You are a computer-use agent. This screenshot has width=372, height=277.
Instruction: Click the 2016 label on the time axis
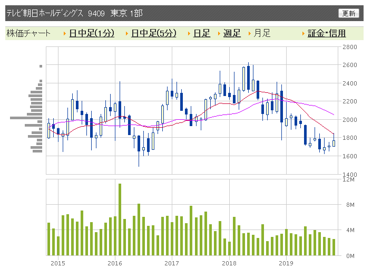[x=115, y=263]
